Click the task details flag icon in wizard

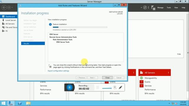coord(50,66)
